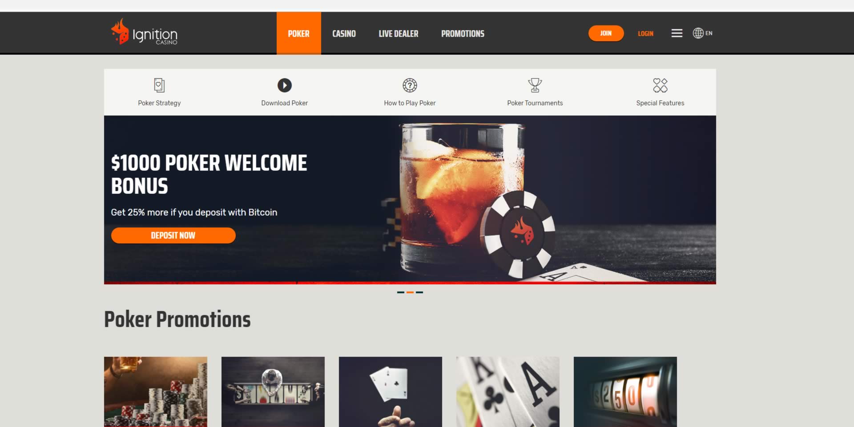
Task: Click the Login link
Action: pyautogui.click(x=645, y=34)
